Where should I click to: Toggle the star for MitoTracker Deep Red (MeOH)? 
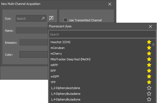(149, 59)
